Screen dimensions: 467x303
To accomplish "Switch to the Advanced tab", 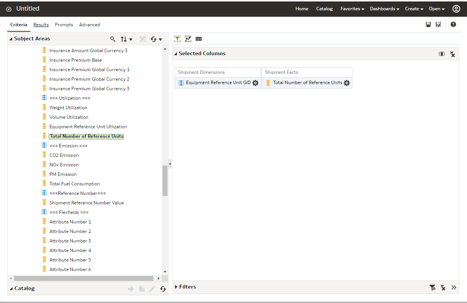I will click(x=89, y=25).
